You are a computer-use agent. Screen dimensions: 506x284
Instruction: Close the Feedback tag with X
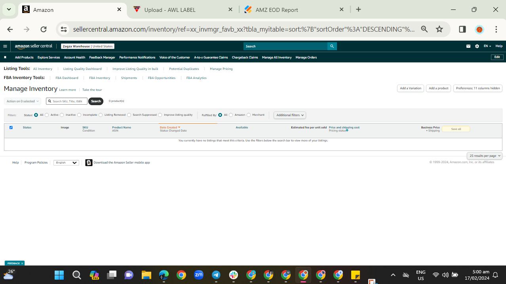click(22, 263)
